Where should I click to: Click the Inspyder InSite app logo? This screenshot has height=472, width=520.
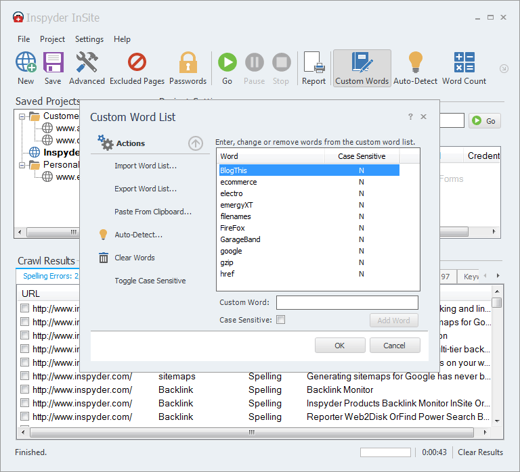click(x=18, y=17)
